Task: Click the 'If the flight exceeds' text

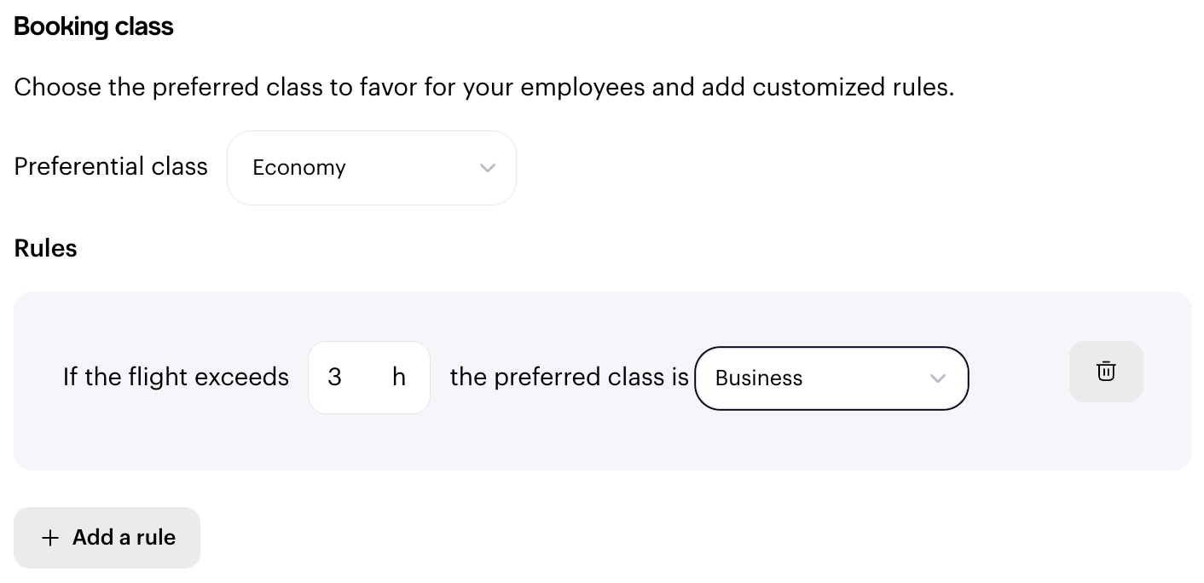Action: tap(176, 377)
